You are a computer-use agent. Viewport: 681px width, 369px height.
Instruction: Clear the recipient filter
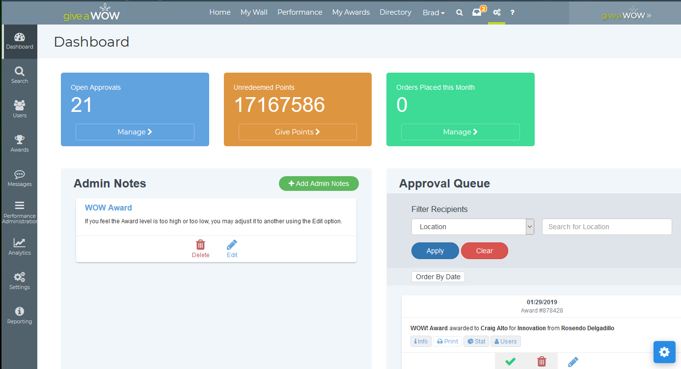(484, 251)
